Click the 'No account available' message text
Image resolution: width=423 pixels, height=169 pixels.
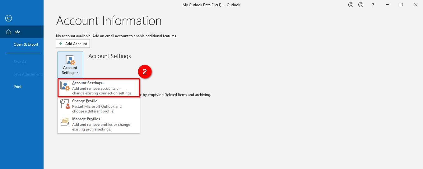tap(116, 36)
